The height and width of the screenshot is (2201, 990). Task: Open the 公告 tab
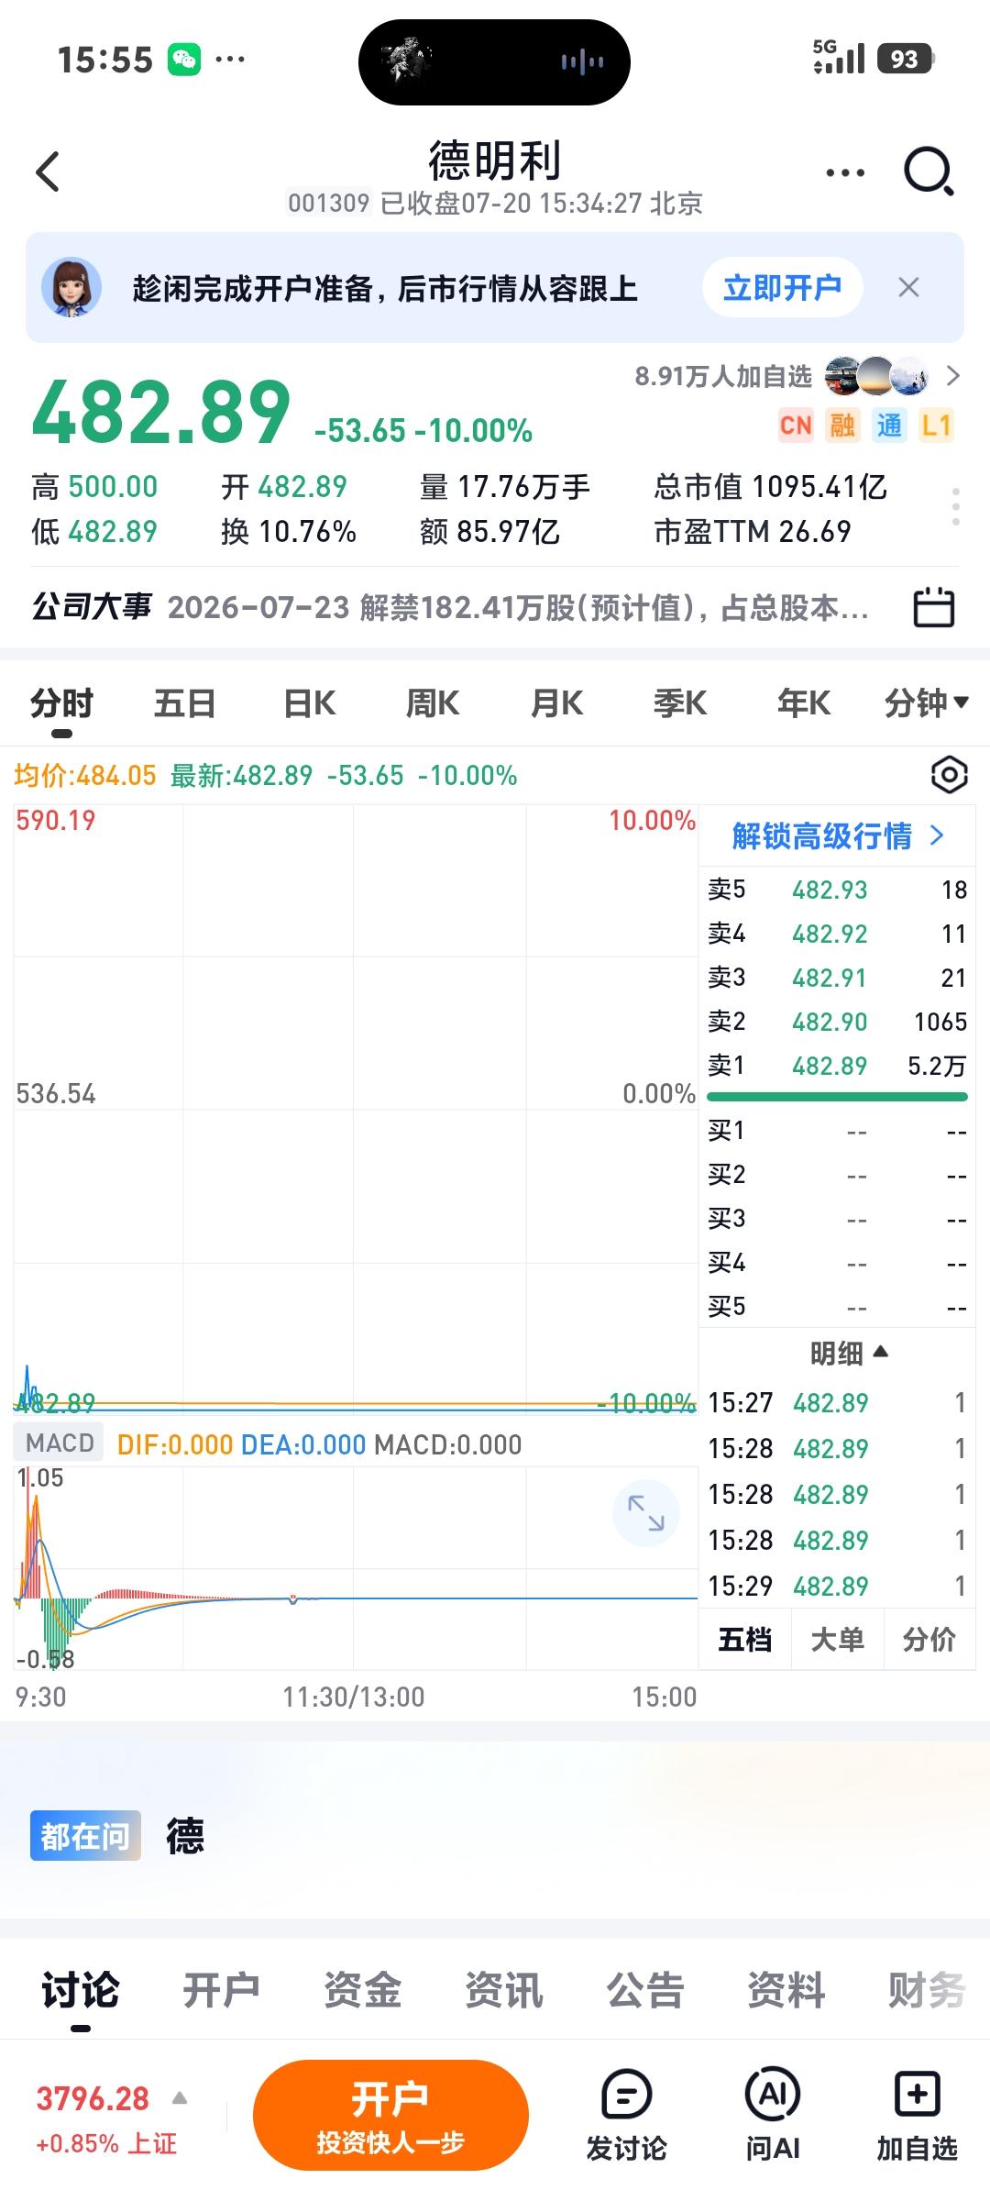pyautogui.click(x=644, y=1990)
